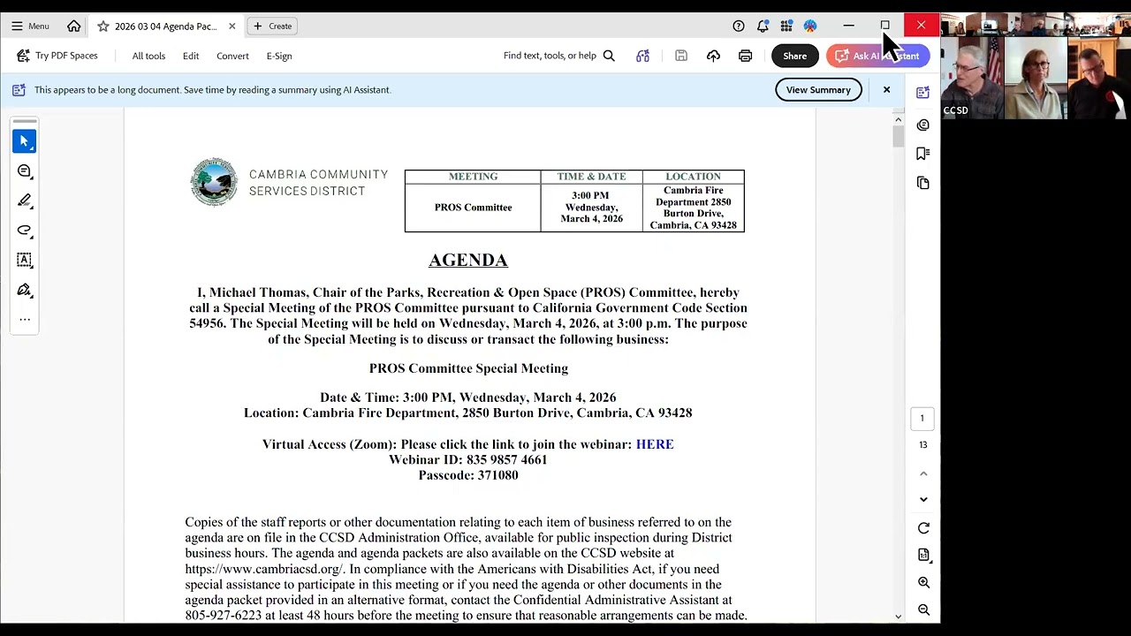This screenshot has width=1131, height=636.
Task: Print the document
Action: click(x=745, y=56)
